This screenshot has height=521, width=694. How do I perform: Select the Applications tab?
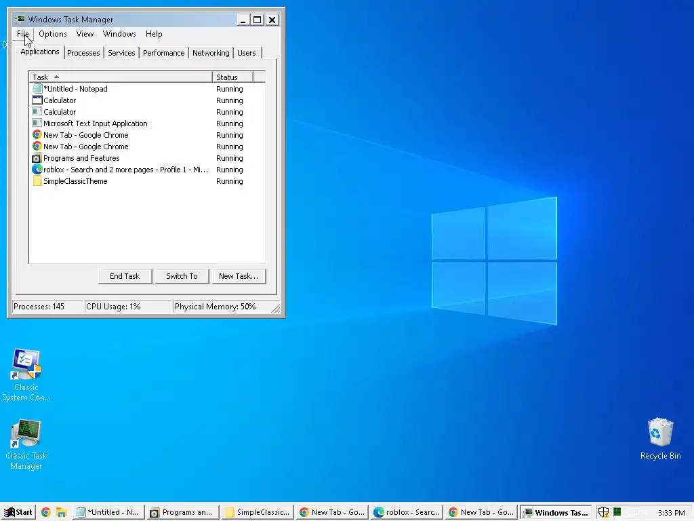pos(40,52)
